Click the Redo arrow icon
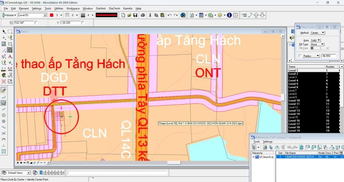The height and width of the screenshot is (182, 344). [x=175, y=15]
